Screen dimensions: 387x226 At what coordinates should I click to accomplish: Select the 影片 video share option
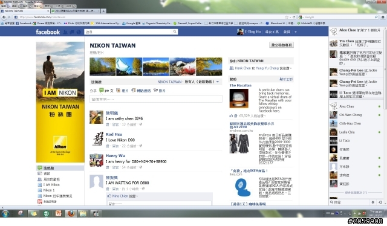point(160,91)
